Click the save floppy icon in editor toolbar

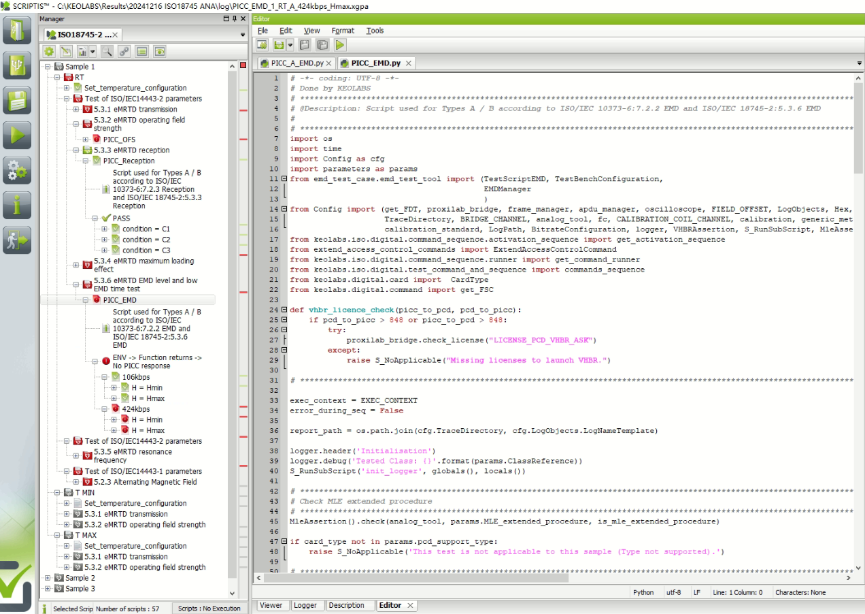[x=305, y=45]
